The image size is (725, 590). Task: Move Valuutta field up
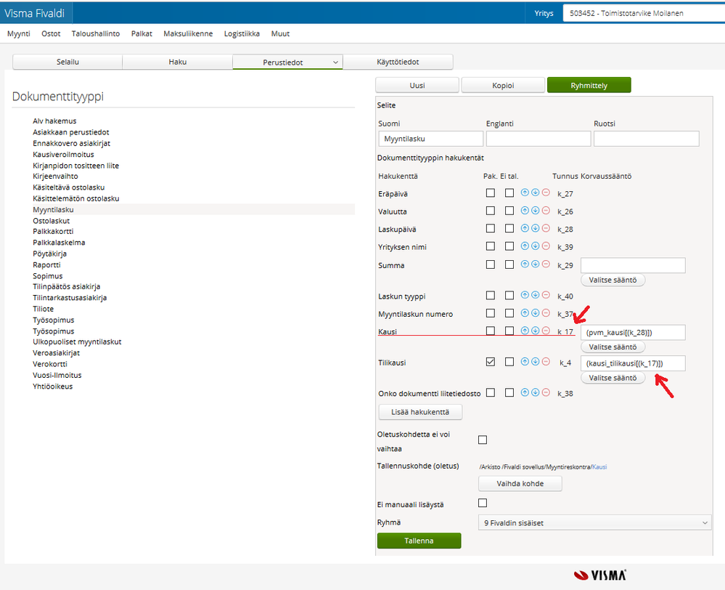(525, 210)
